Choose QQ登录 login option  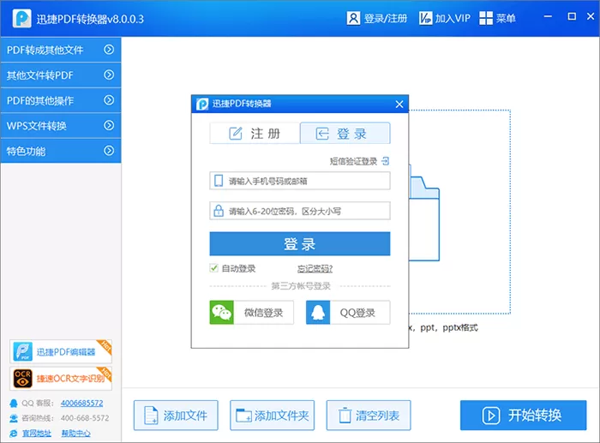coord(348,313)
